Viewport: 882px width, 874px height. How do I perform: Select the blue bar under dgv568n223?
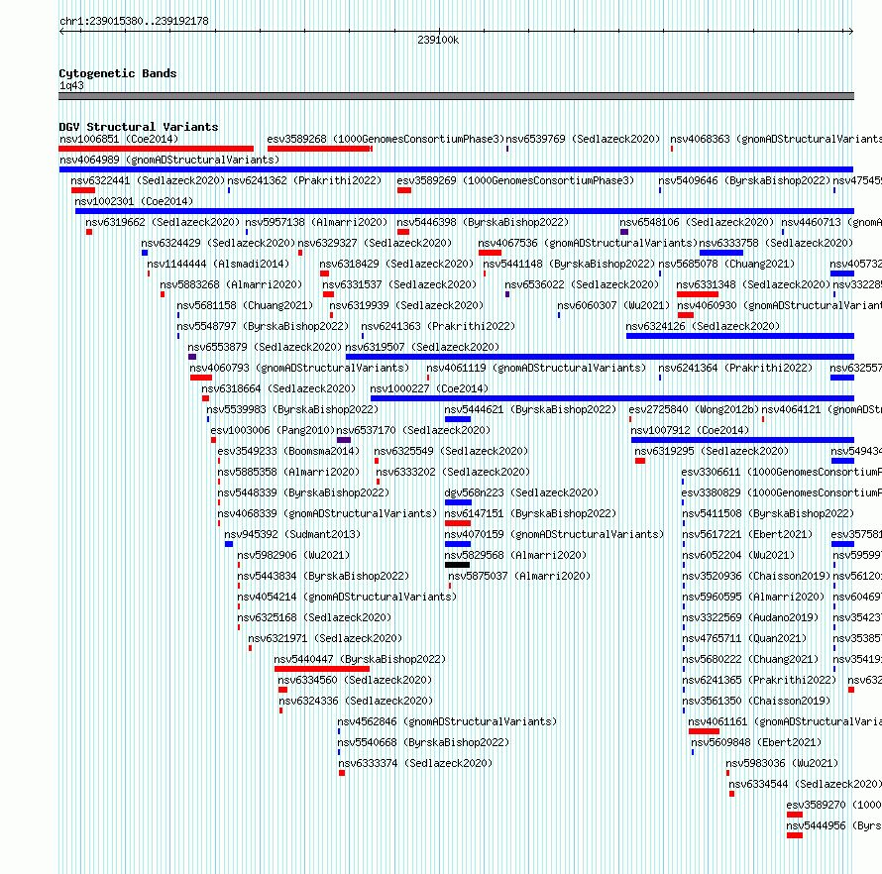(458, 502)
